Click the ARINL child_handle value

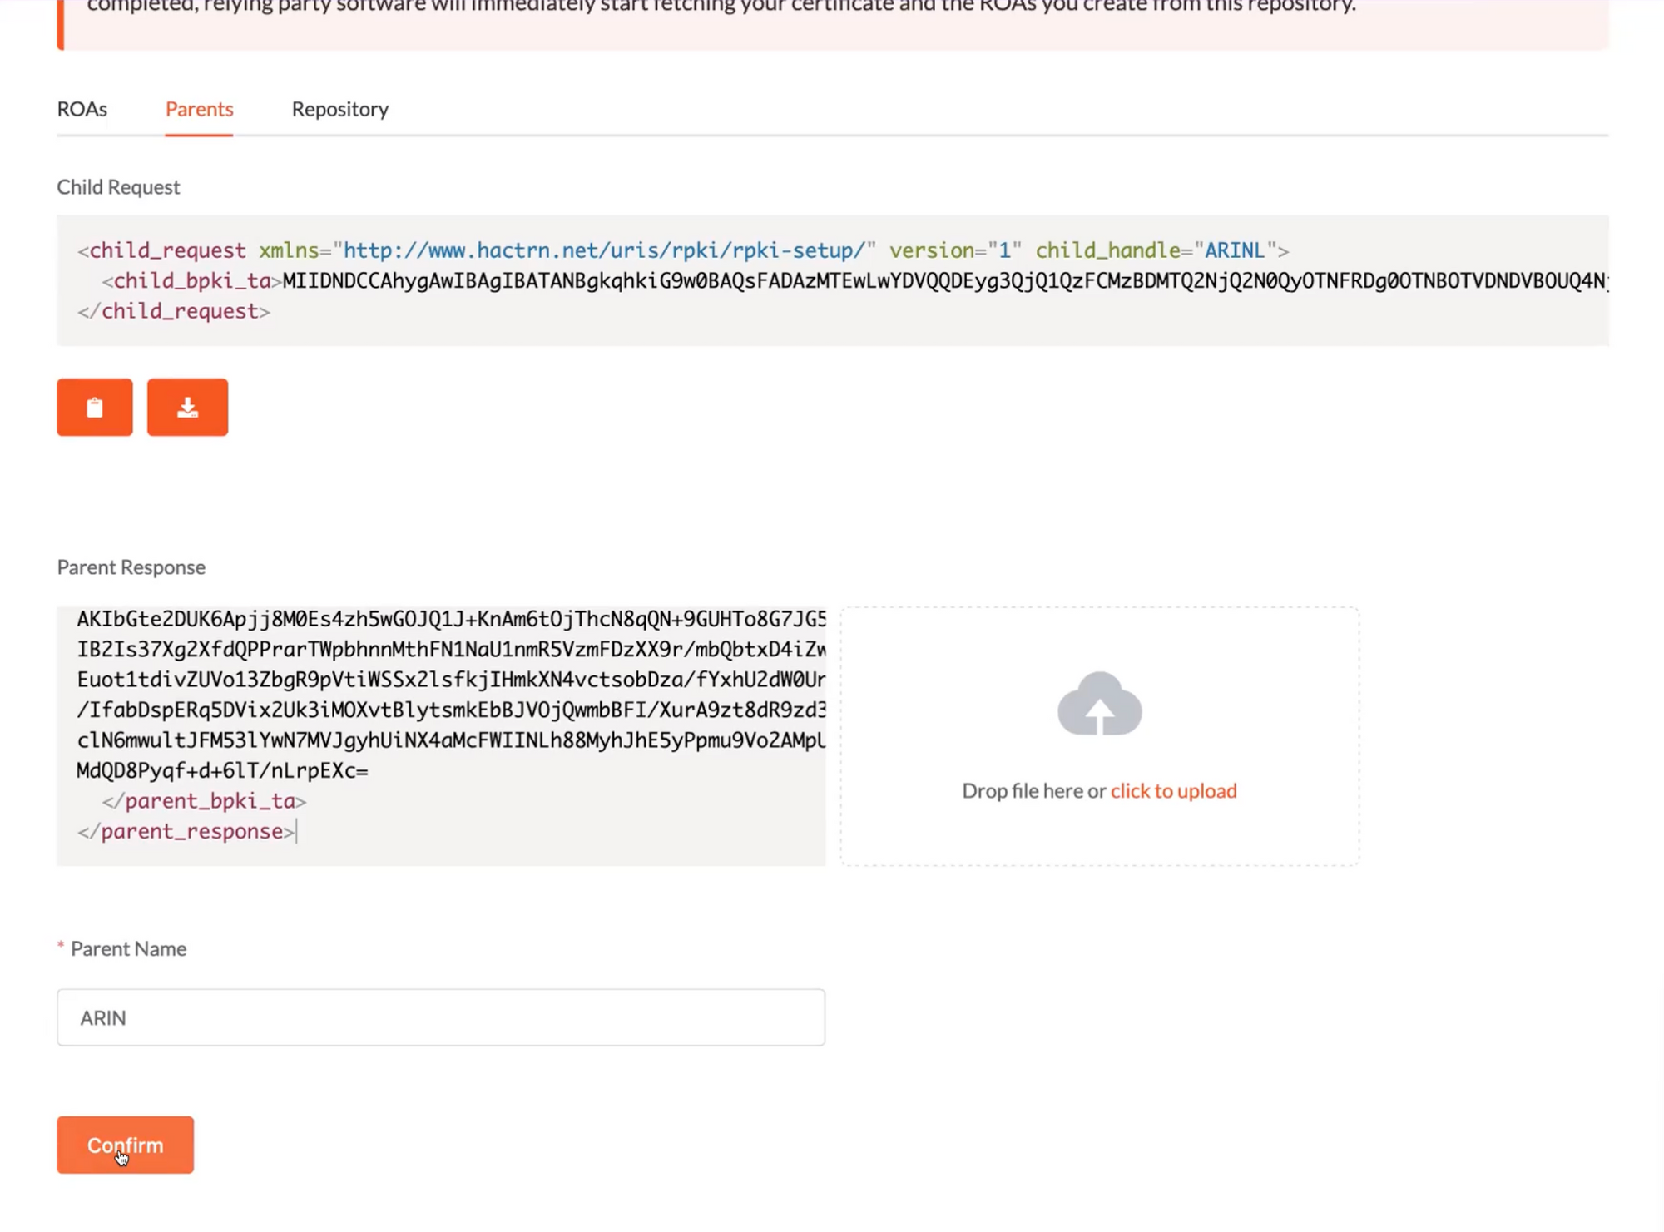pyautogui.click(x=1234, y=250)
